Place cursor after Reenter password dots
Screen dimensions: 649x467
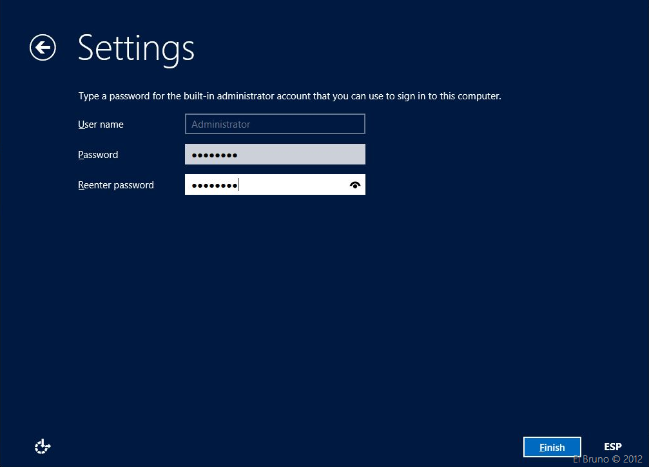point(238,186)
